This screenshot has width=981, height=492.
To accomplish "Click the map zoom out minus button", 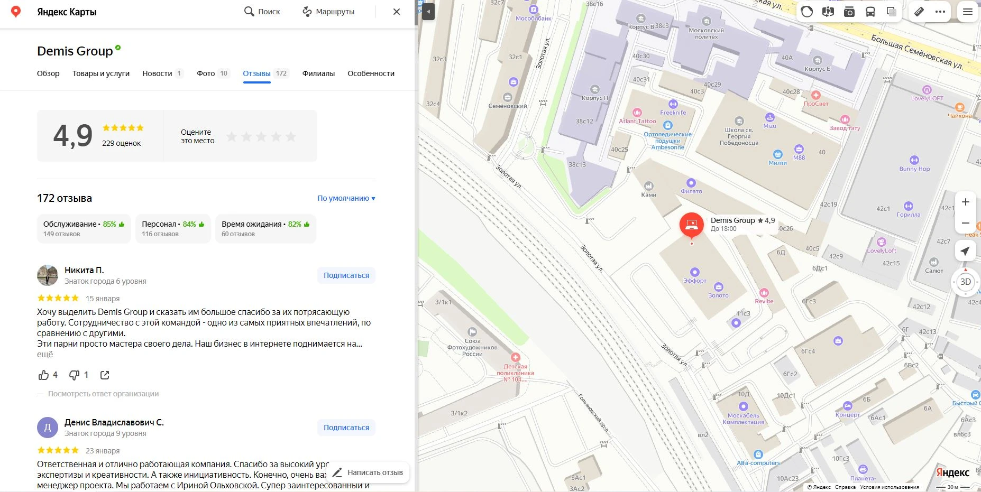I will 965,223.
